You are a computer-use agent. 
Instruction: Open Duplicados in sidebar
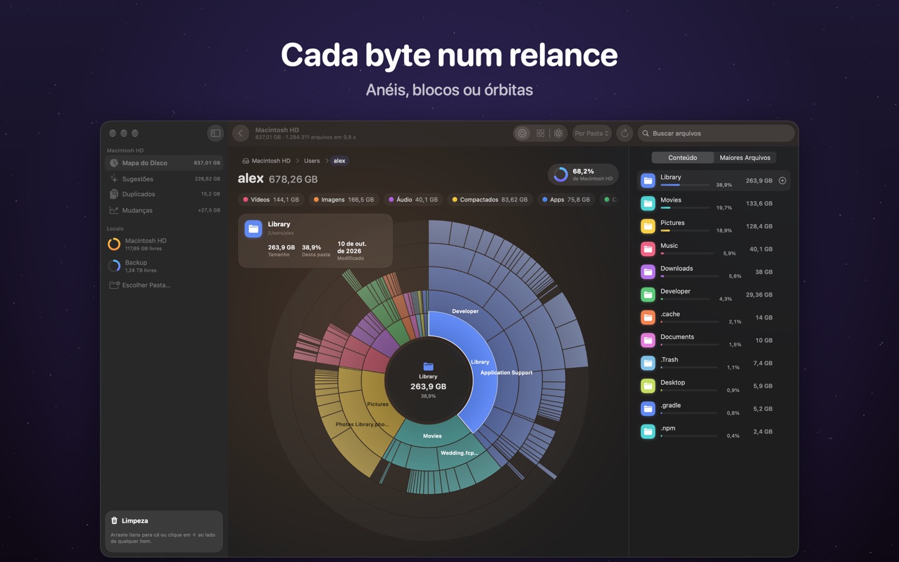pos(164,194)
